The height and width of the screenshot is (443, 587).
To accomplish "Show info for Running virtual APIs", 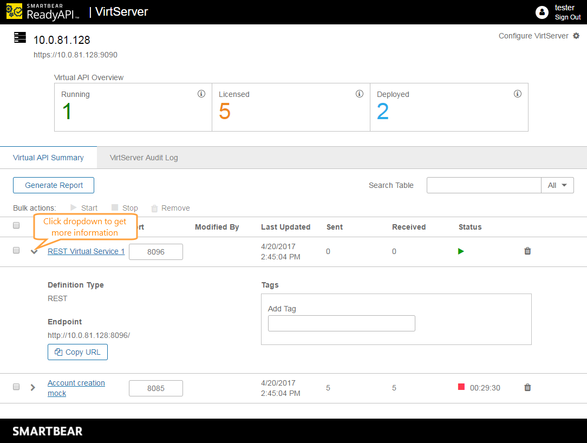I will coord(201,94).
